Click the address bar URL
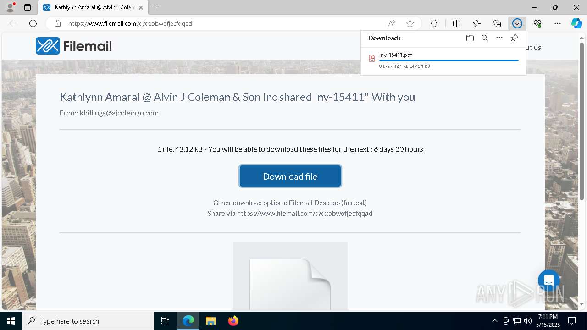 tap(130, 23)
